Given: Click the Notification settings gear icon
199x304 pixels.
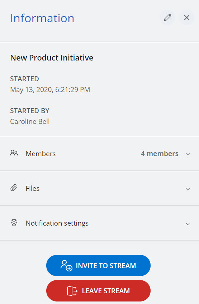Looking at the screenshot, I should pyautogui.click(x=14, y=223).
